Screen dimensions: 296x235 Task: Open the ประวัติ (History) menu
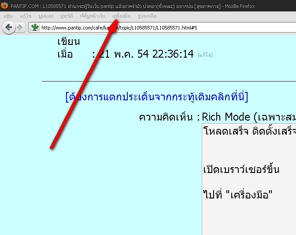click(67, 16)
